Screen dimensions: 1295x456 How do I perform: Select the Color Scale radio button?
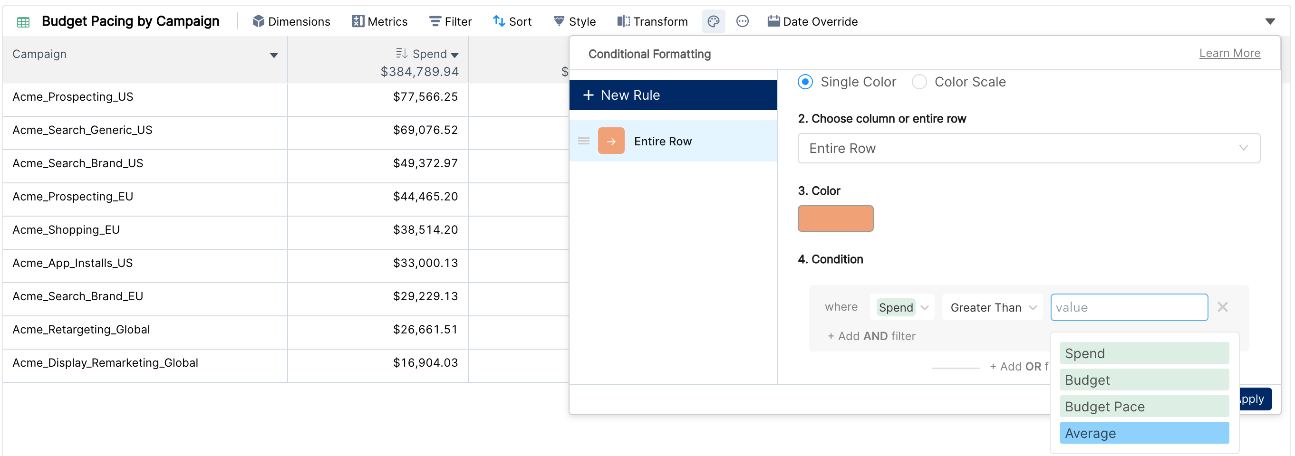pos(919,82)
